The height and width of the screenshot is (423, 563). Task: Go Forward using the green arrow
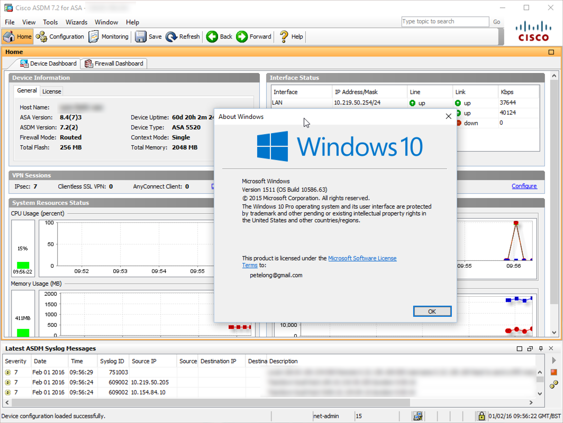253,36
